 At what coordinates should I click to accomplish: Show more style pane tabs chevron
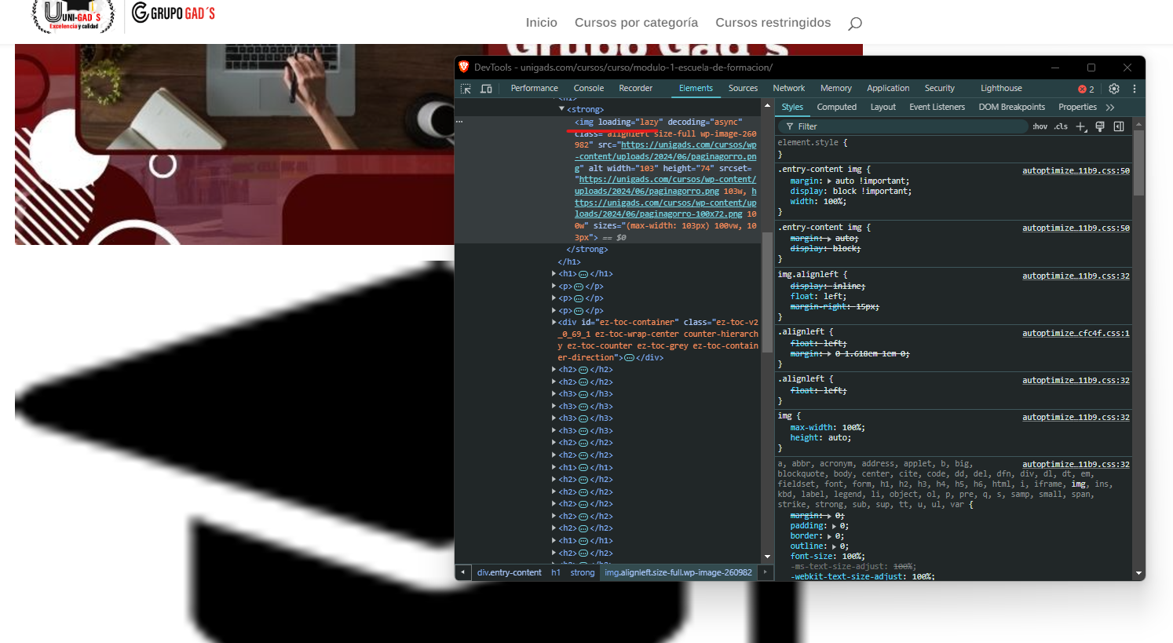(x=1110, y=108)
